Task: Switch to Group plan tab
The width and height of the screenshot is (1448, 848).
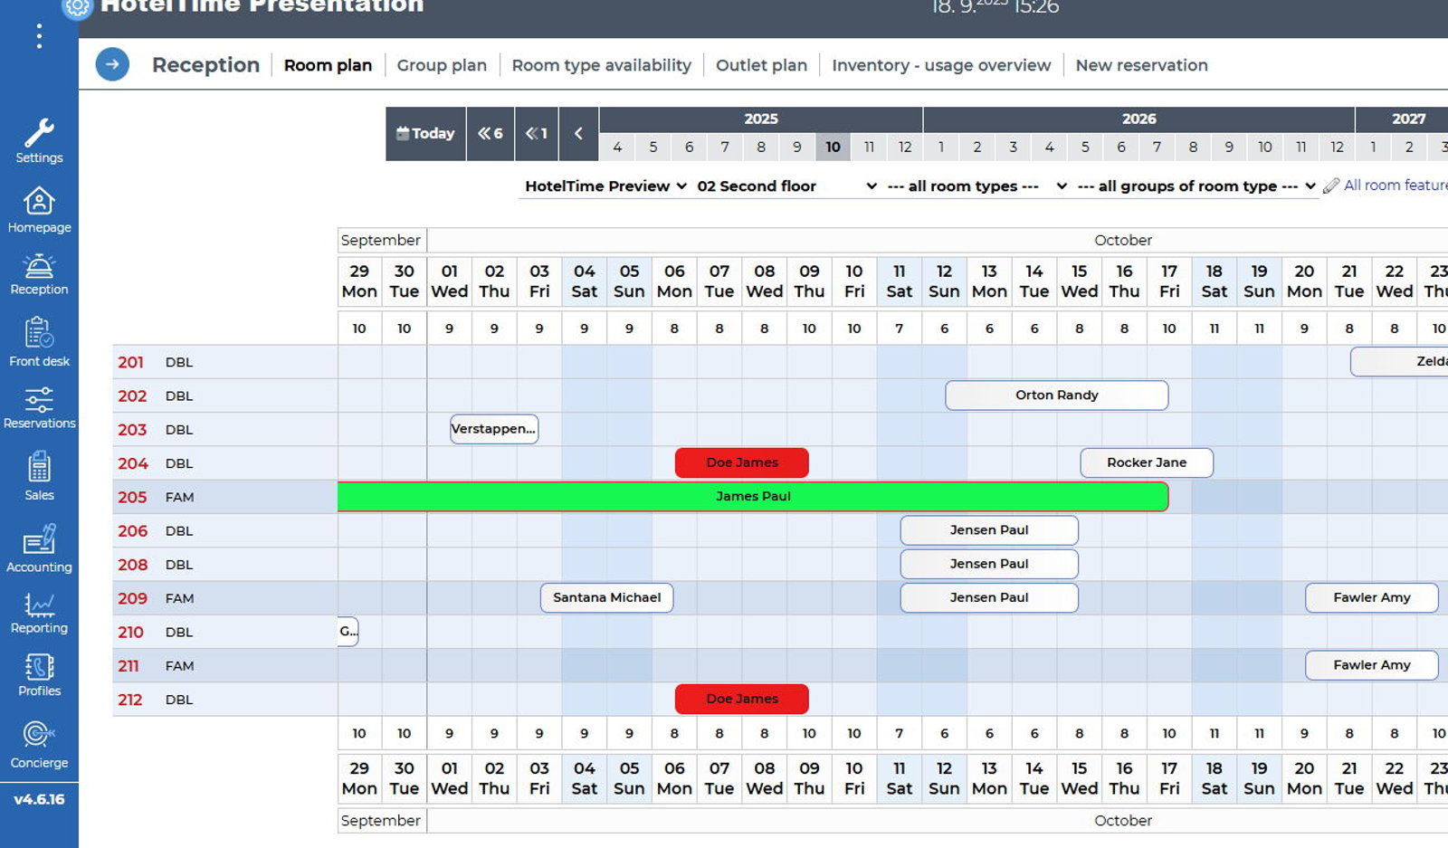Action: 442,65
